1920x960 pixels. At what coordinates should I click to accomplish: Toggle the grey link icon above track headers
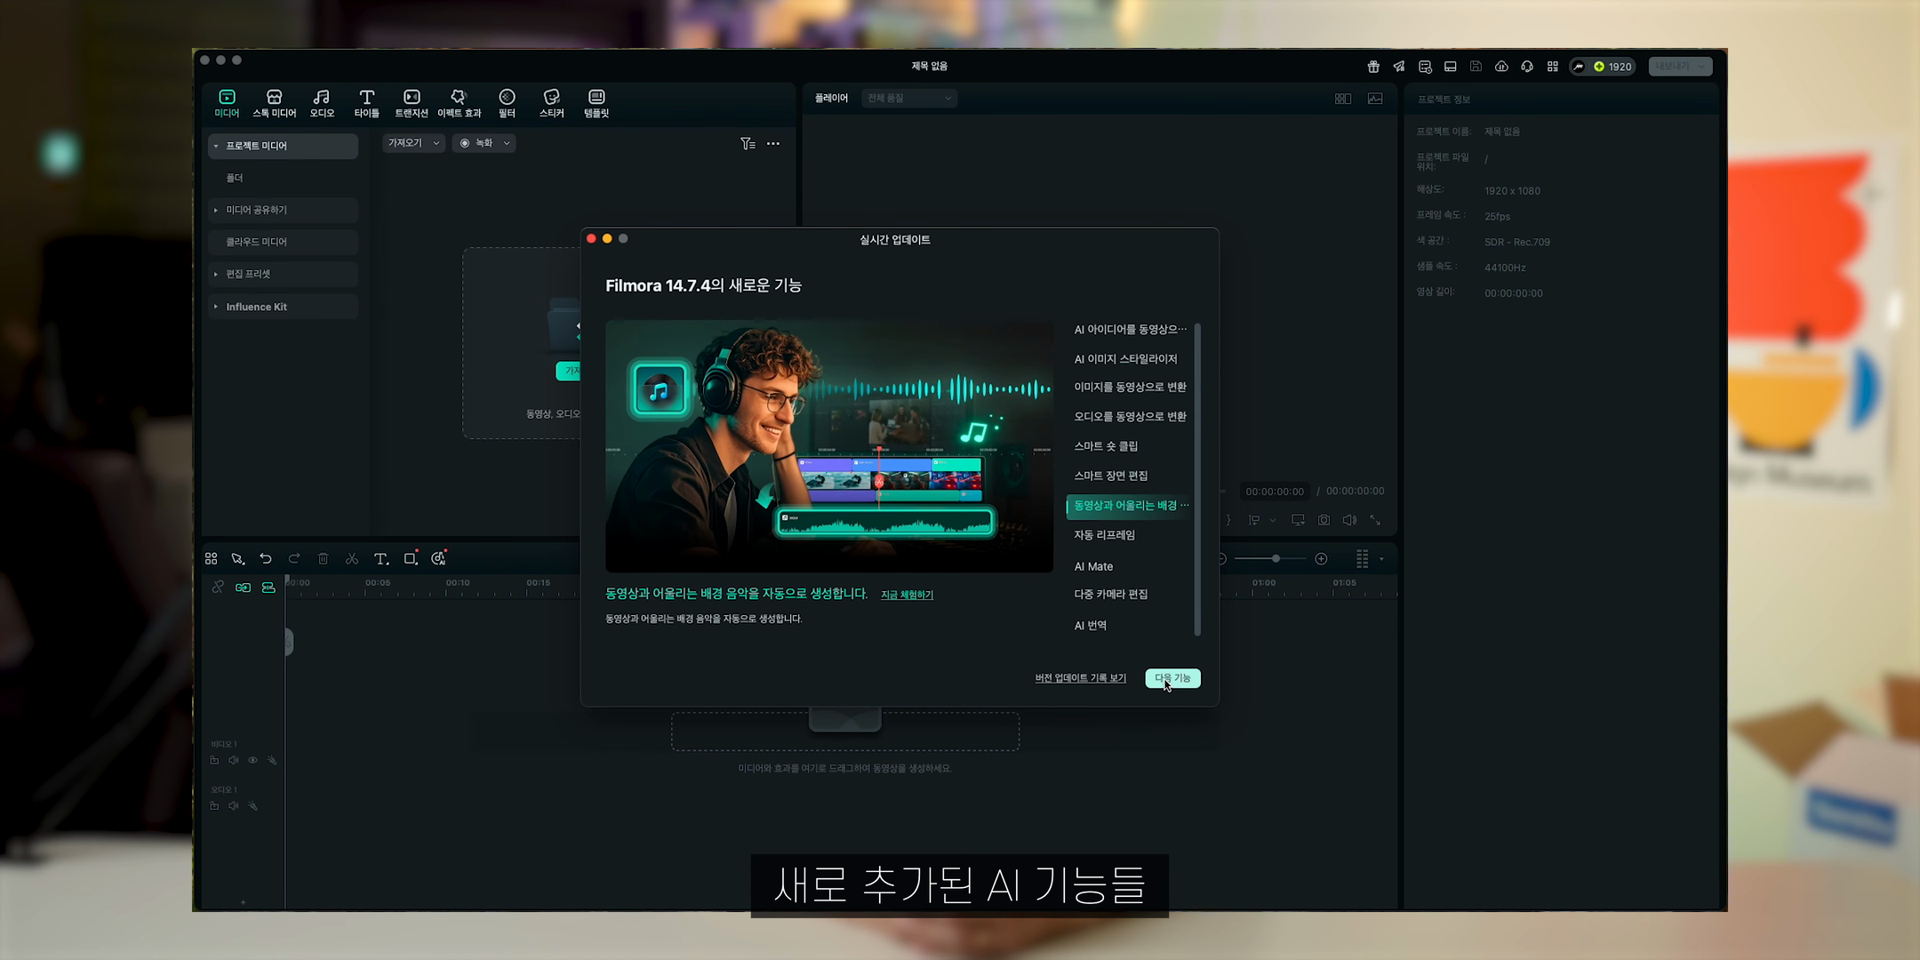point(218,588)
